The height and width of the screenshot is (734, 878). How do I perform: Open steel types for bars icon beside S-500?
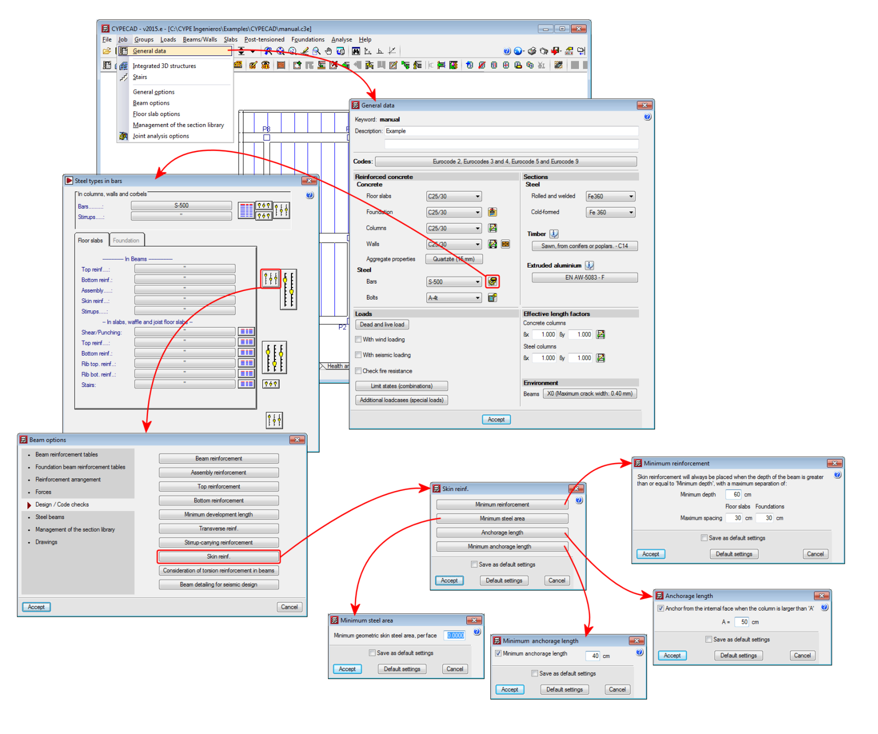pos(492,281)
